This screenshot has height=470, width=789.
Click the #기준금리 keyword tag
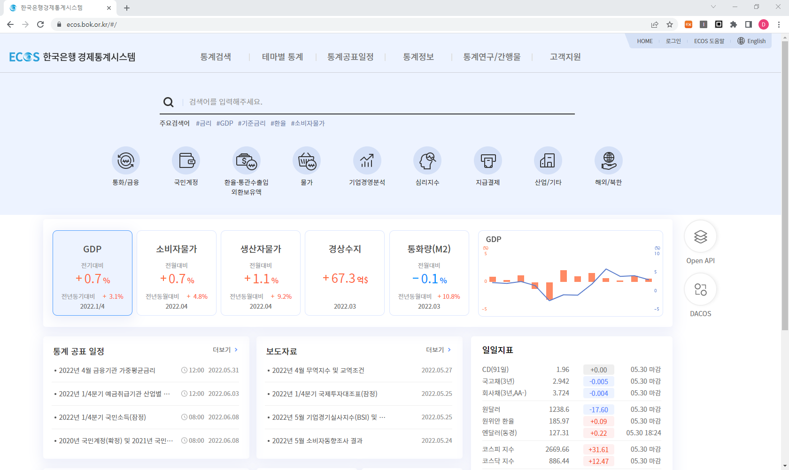tap(252, 123)
